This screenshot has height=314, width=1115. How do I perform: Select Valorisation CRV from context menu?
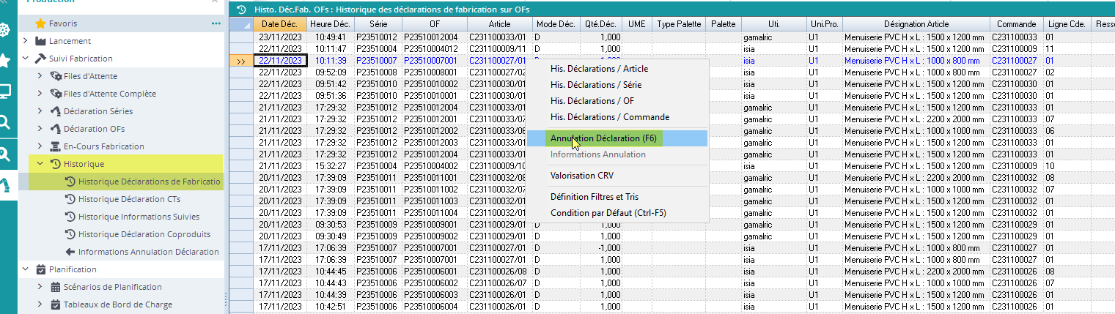[x=582, y=176]
